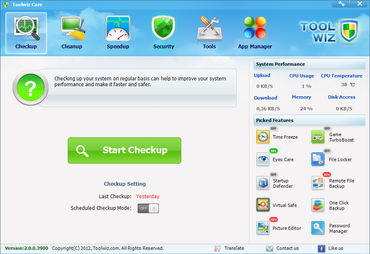Click the Translate link text
370x254 pixels.
pyautogui.click(x=234, y=248)
